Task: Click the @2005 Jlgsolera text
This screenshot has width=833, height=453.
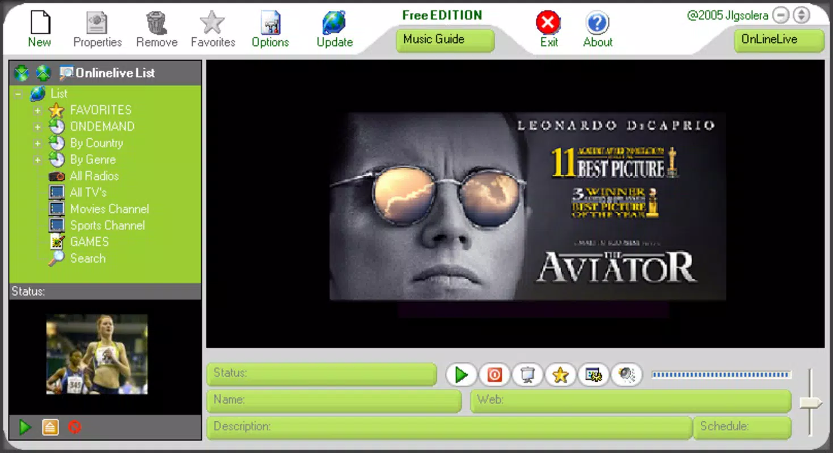Action: coord(728,15)
